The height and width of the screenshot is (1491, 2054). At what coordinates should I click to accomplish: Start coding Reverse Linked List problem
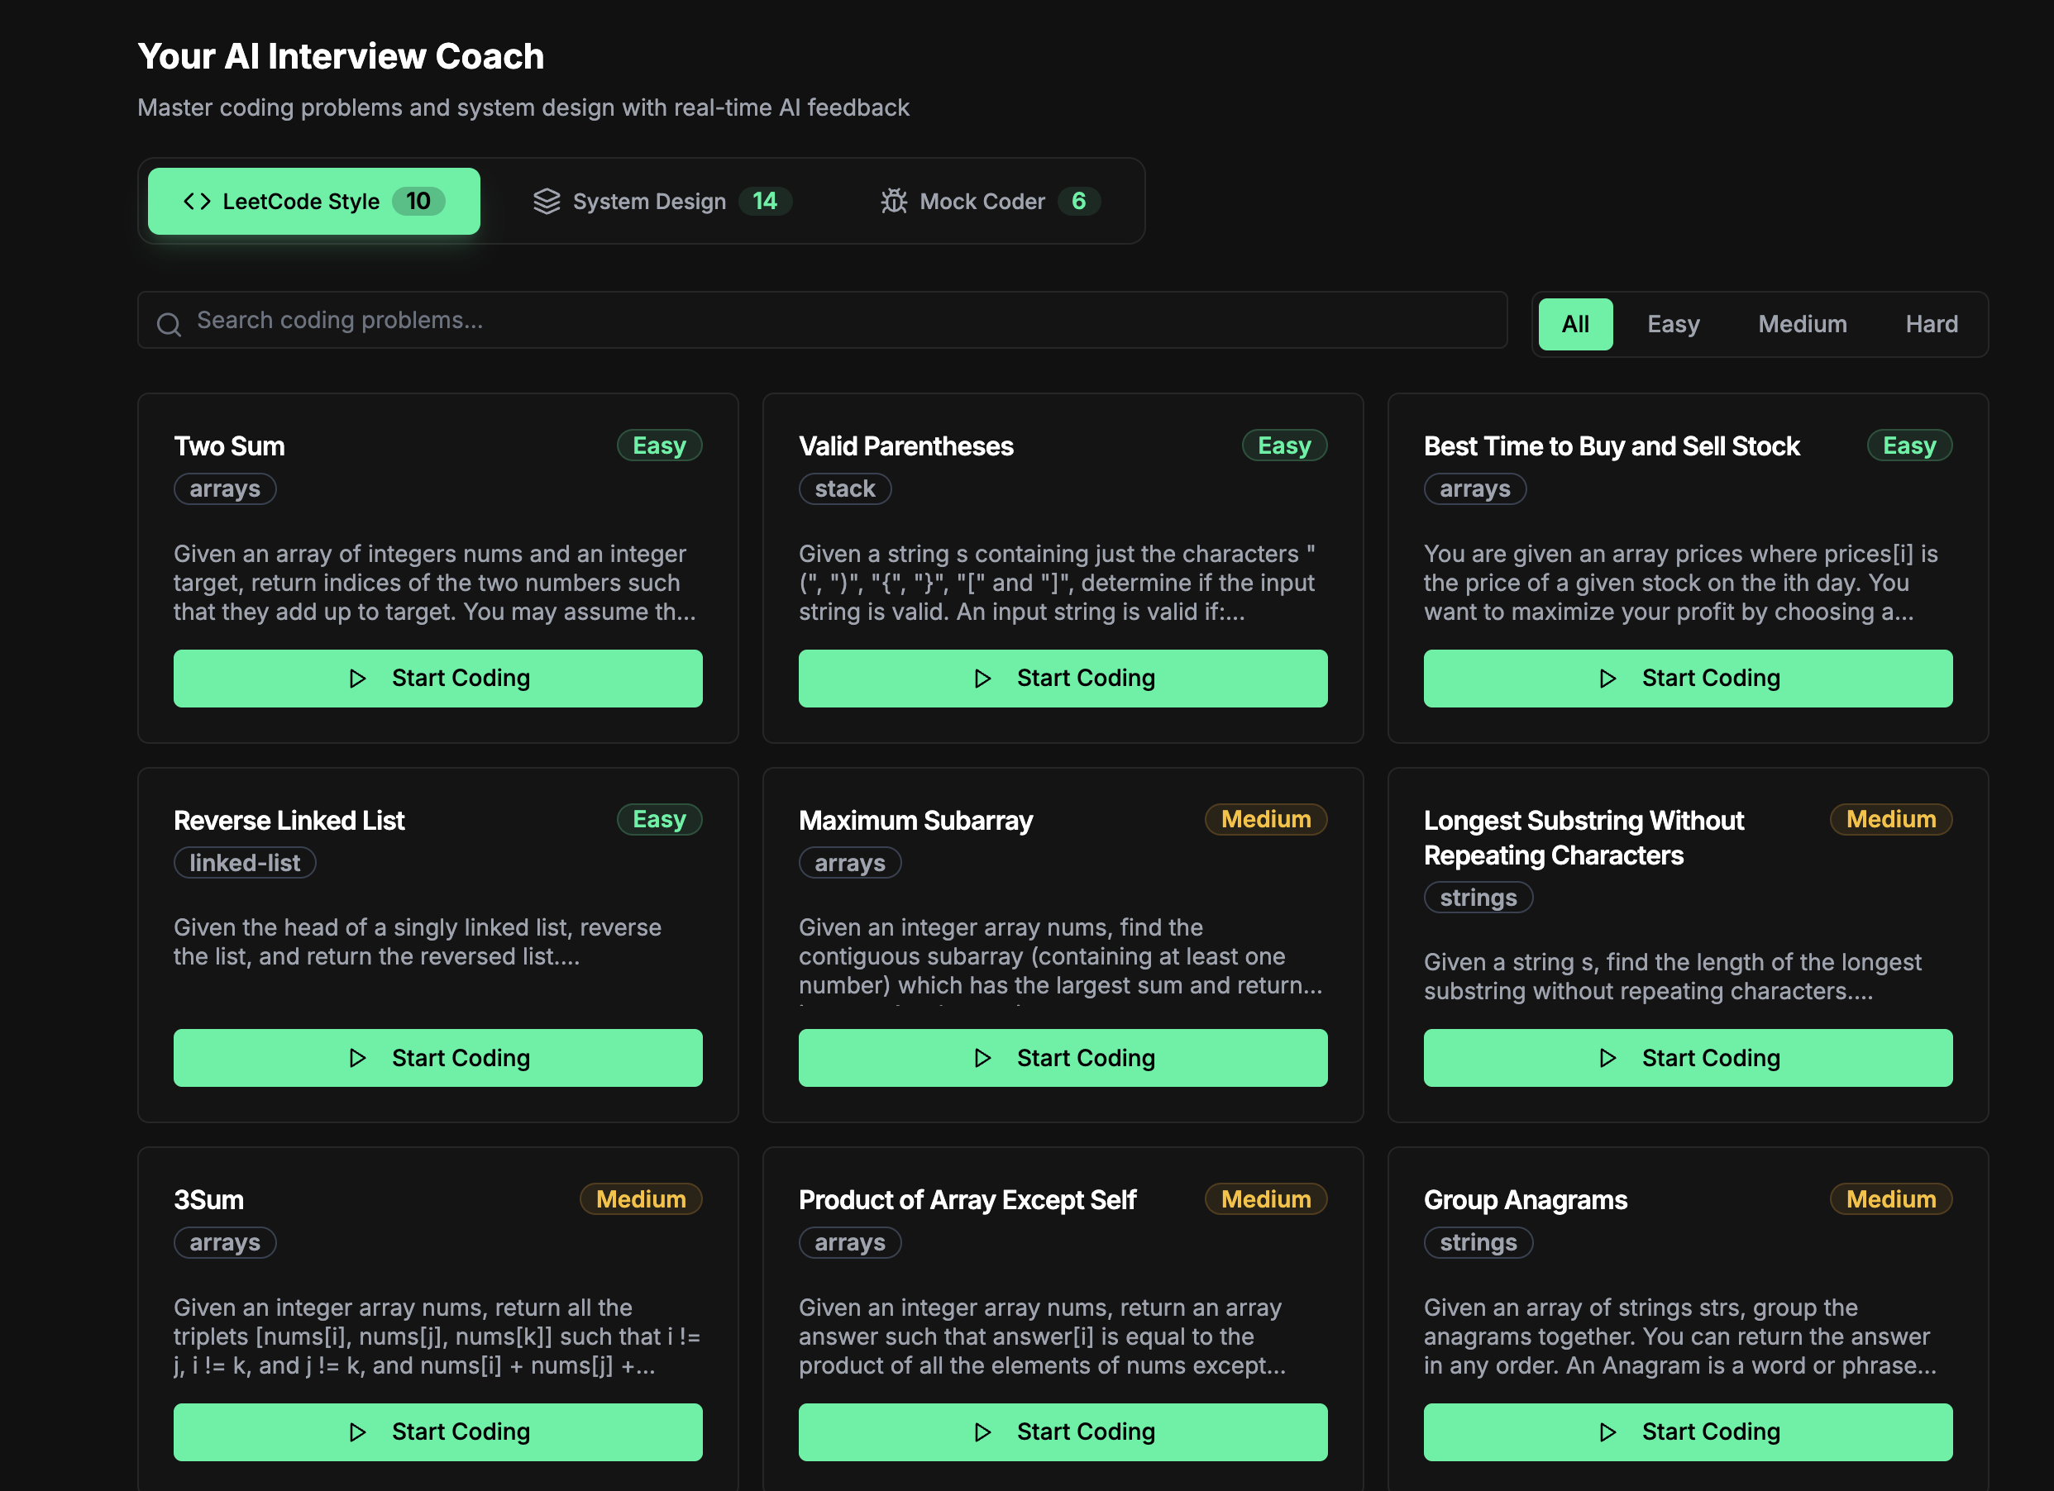click(437, 1057)
